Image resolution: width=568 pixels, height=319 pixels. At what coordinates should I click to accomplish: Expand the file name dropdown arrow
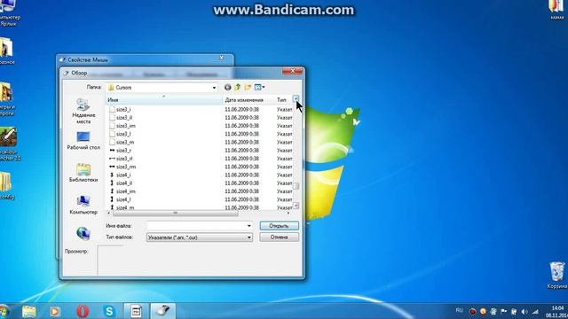click(248, 226)
